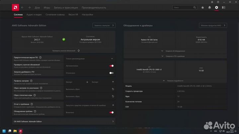Open File Explorer from taskbar
Image resolution: width=239 pixels, height=134 pixels.
click(15, 131)
